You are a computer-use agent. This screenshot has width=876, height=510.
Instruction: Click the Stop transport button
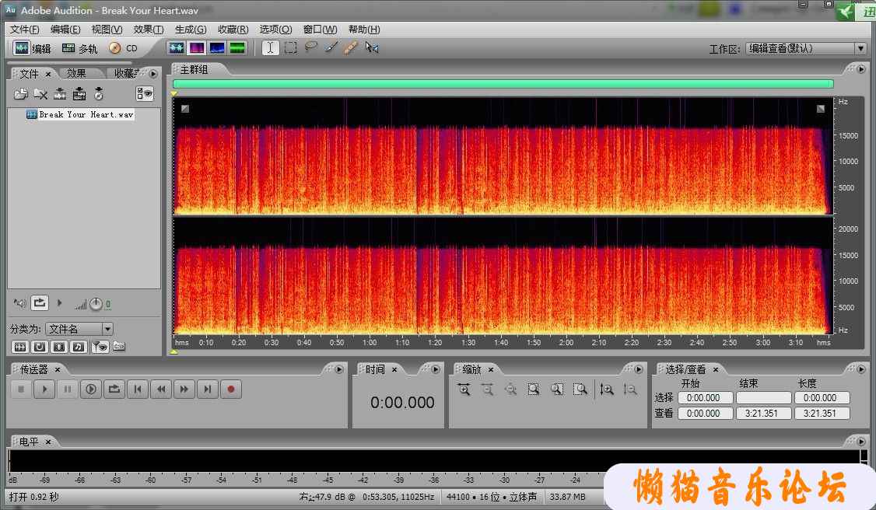click(x=21, y=389)
